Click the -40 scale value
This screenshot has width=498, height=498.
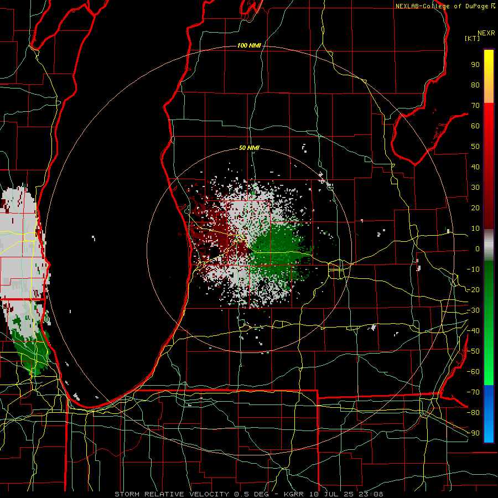coord(473,331)
